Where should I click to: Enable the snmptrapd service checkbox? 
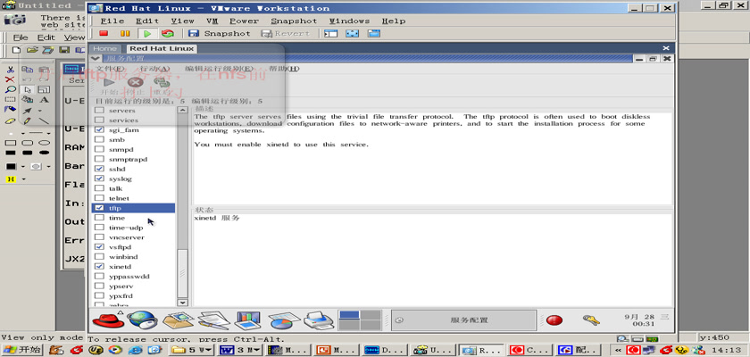coord(99,159)
